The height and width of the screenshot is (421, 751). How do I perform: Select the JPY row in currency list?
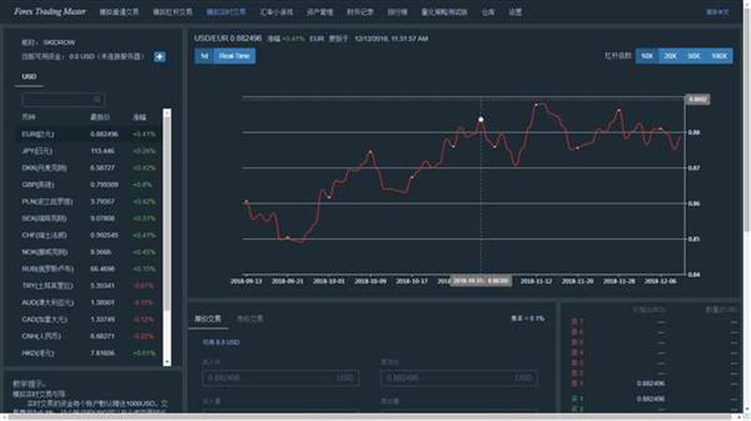(x=89, y=151)
